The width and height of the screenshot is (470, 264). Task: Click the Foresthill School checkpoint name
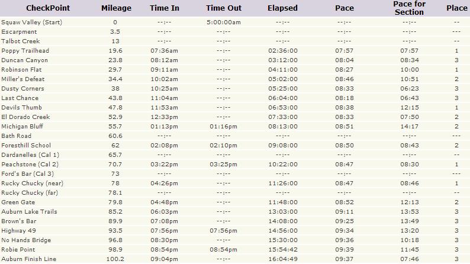pos(26,146)
